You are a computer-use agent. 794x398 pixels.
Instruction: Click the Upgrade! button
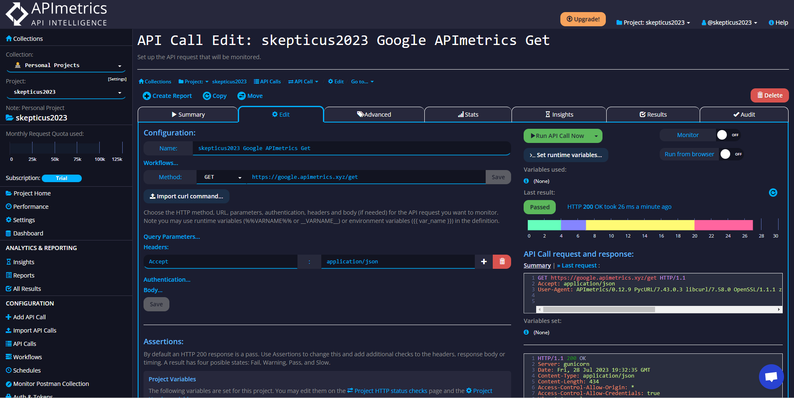pyautogui.click(x=583, y=19)
